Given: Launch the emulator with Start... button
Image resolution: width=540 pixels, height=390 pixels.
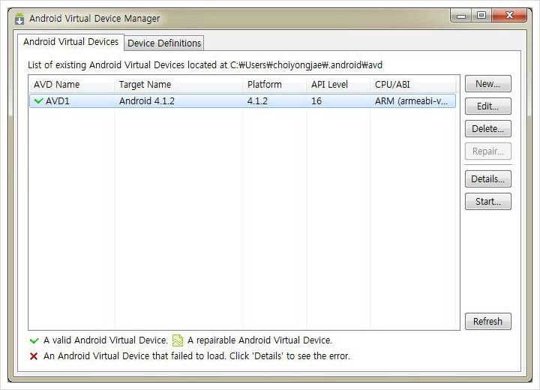Looking at the screenshot, I should (488, 202).
